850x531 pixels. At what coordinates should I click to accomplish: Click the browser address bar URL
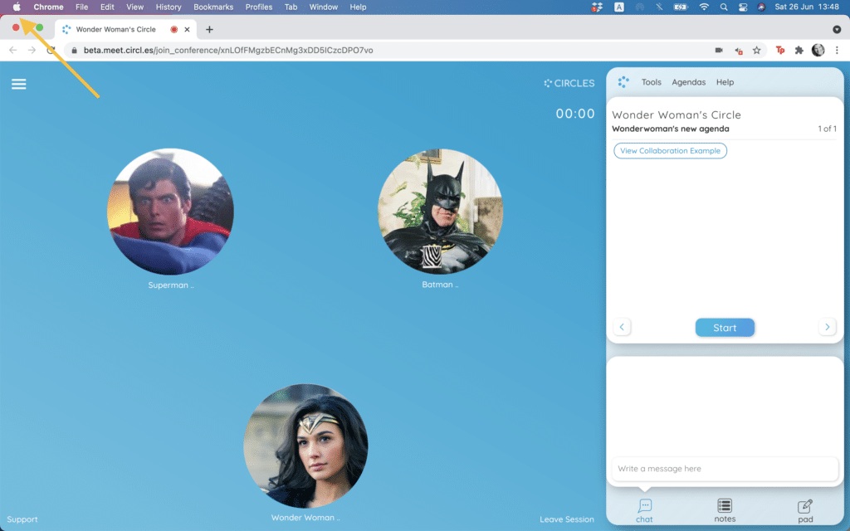(228, 51)
